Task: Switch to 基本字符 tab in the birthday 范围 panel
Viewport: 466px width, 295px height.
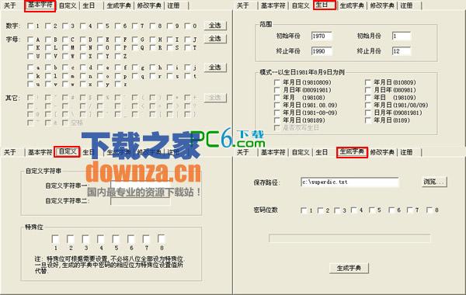Action: click(273, 5)
